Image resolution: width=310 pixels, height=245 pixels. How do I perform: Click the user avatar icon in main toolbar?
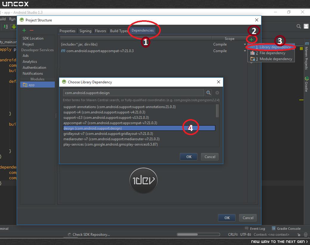(x=306, y=26)
